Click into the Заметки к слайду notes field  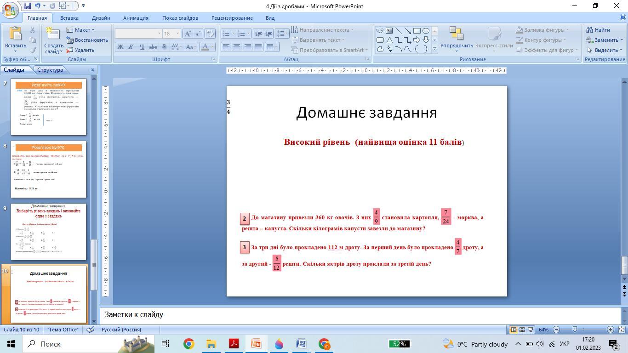[x=360, y=315]
